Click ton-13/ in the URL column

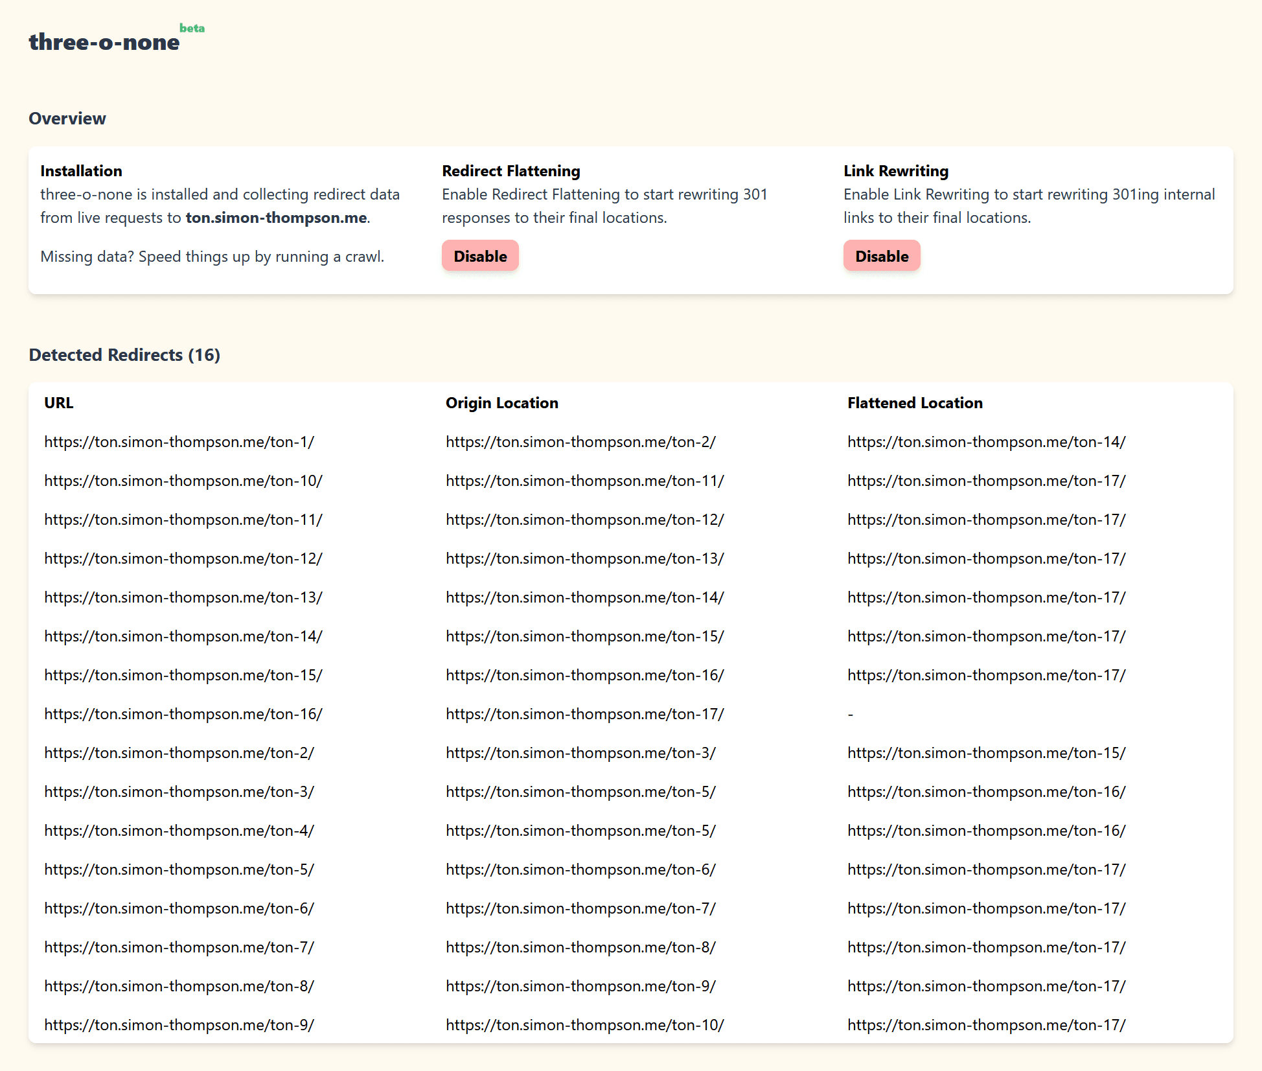point(183,597)
